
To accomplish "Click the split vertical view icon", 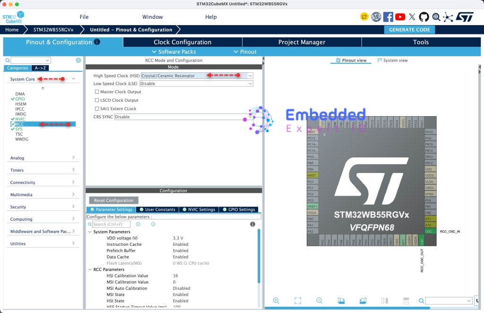I will coord(385,301).
